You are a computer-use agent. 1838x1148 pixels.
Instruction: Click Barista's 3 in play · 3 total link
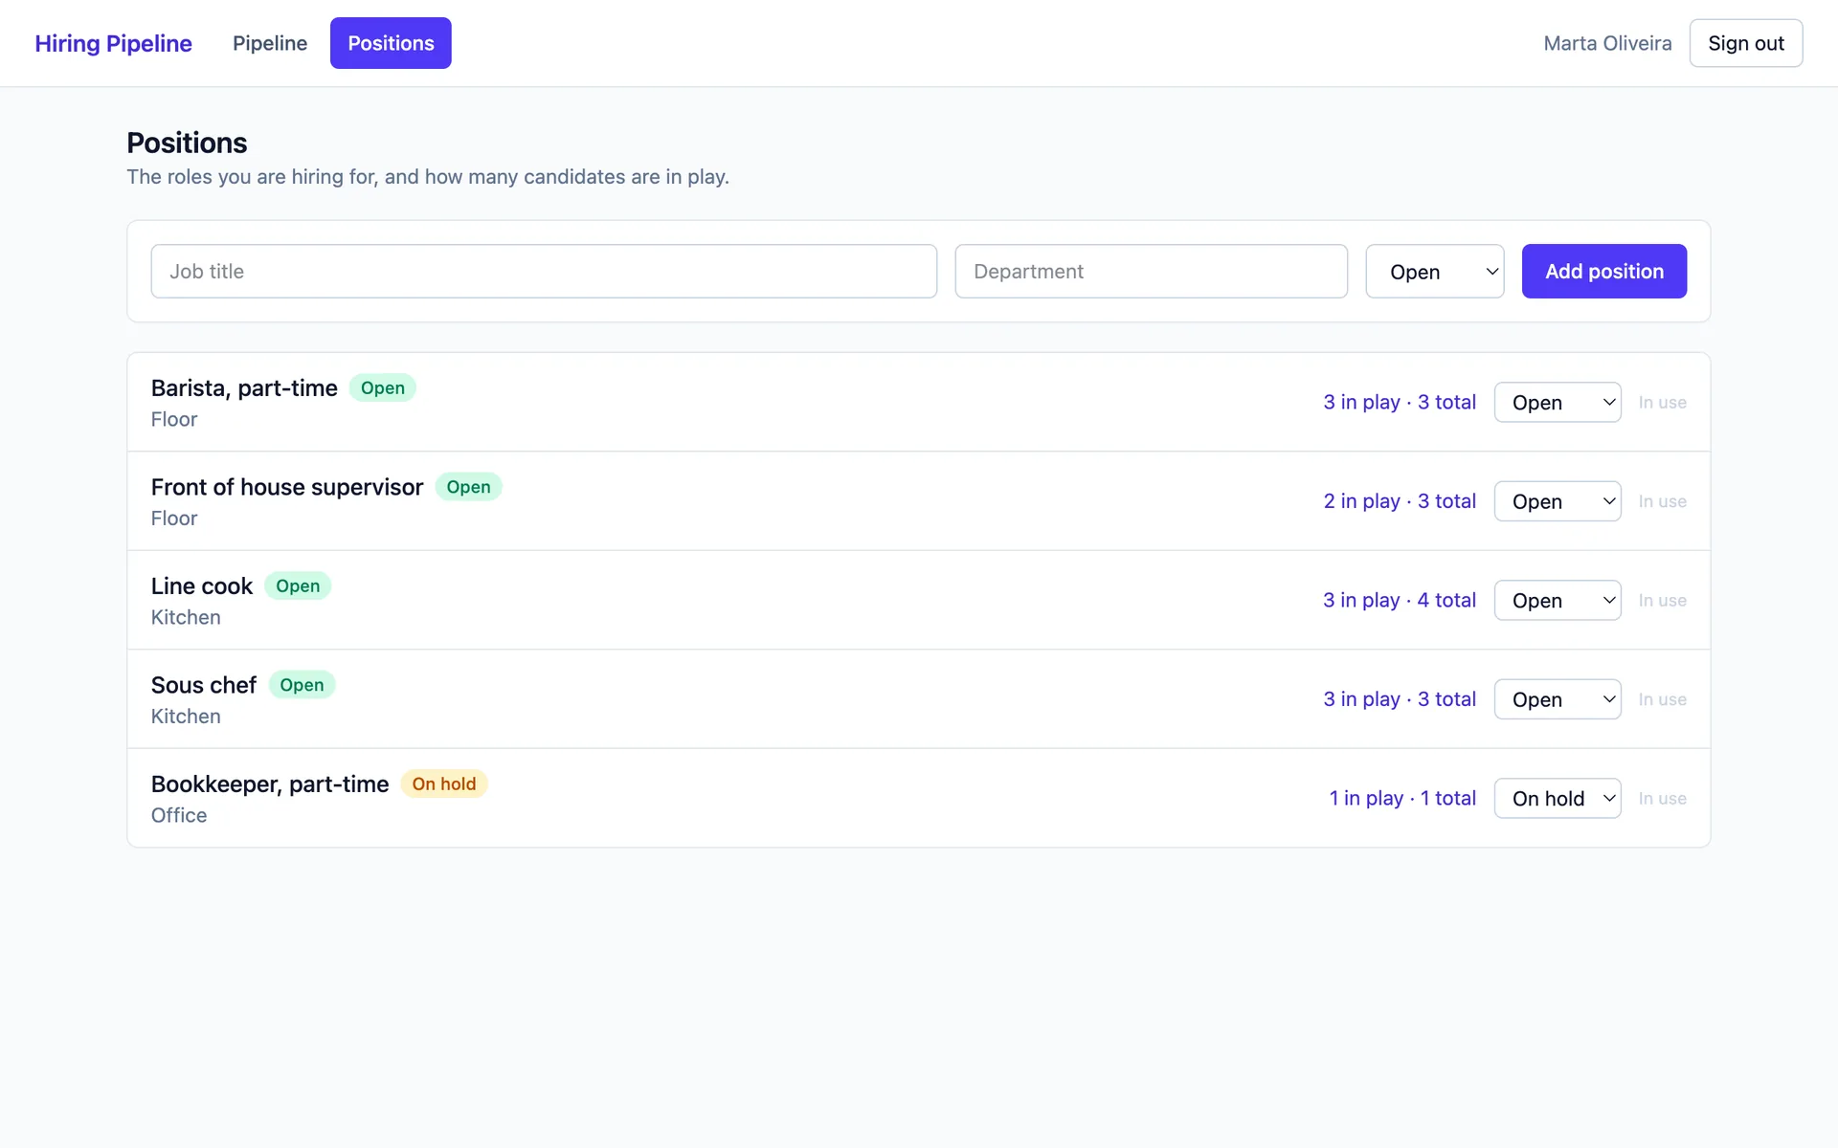pyautogui.click(x=1400, y=403)
